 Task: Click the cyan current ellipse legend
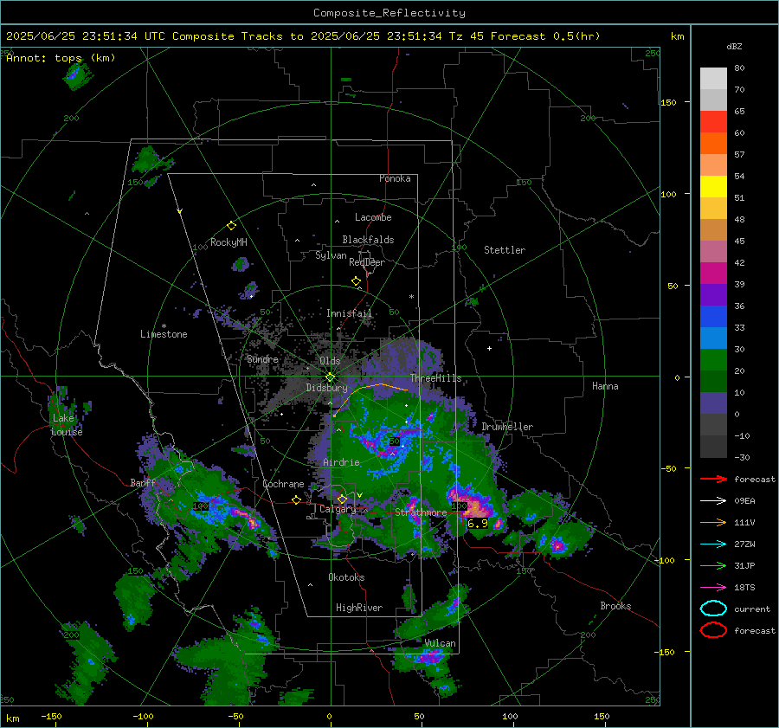coord(713,609)
